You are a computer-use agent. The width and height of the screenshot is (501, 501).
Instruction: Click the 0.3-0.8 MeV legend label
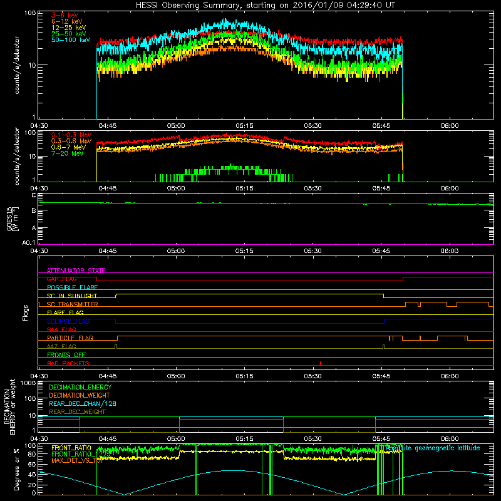click(71, 141)
